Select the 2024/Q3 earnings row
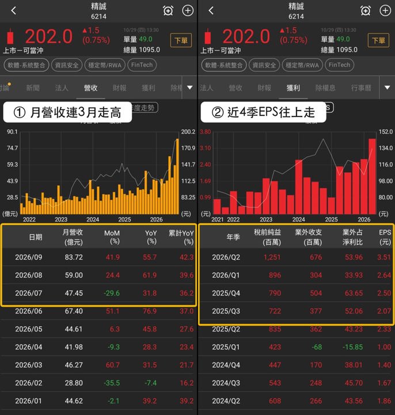The image size is (395, 415). tap(296, 383)
